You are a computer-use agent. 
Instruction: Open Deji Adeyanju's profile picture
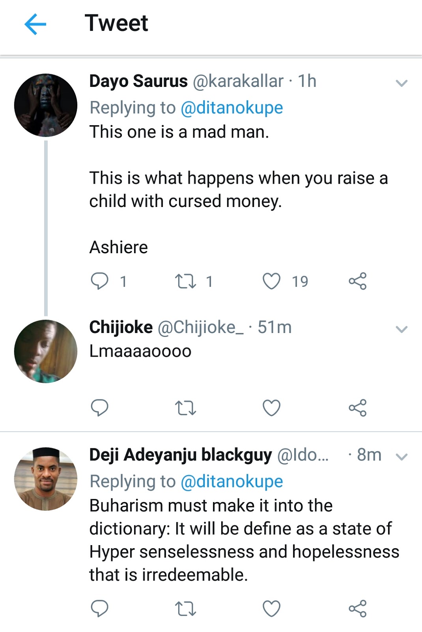(46, 479)
